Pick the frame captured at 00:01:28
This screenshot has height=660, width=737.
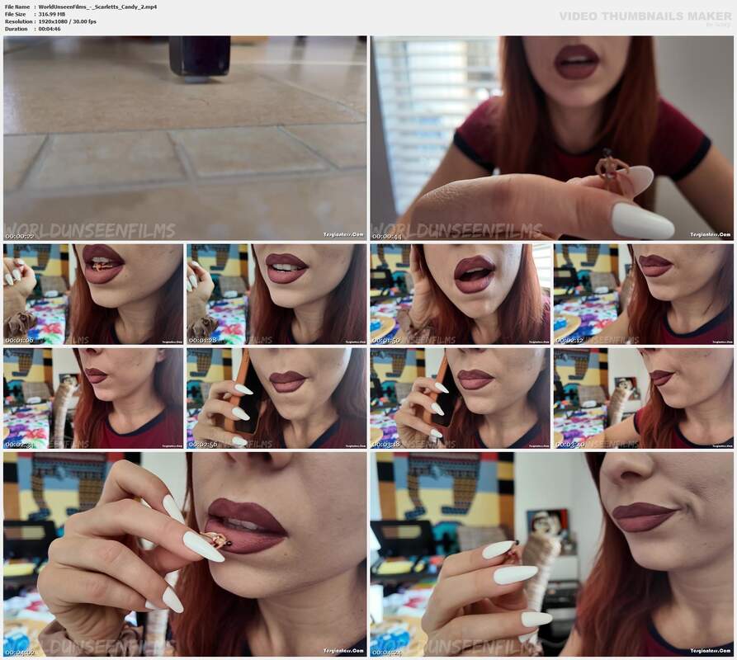coord(276,294)
